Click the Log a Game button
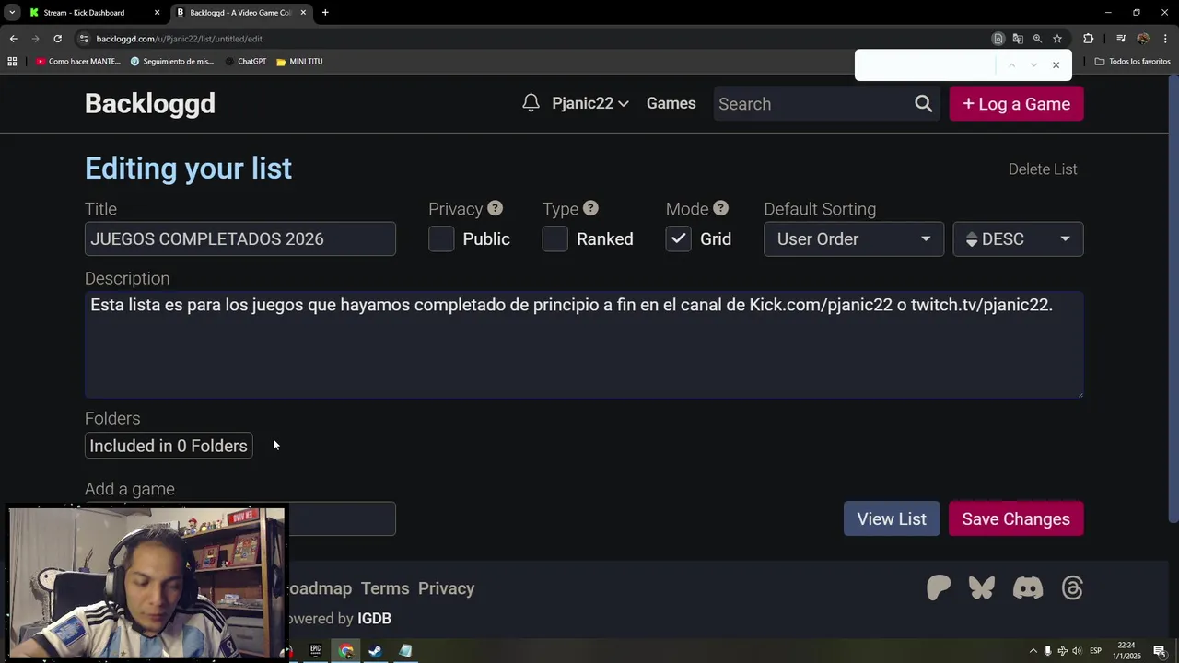 pyautogui.click(x=1016, y=104)
